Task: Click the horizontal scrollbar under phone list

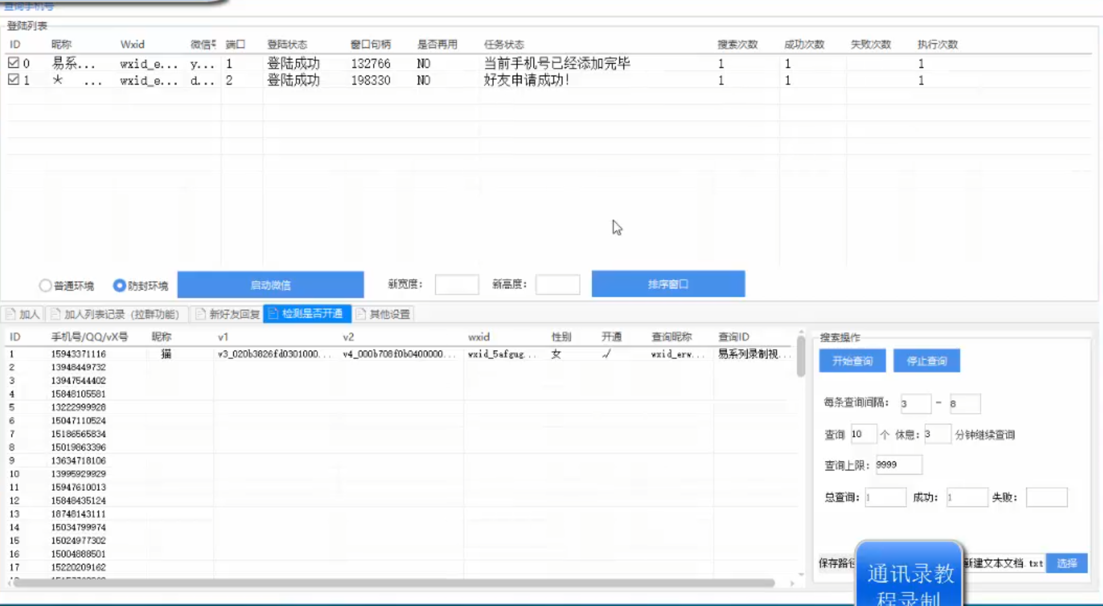Action: pyautogui.click(x=394, y=583)
